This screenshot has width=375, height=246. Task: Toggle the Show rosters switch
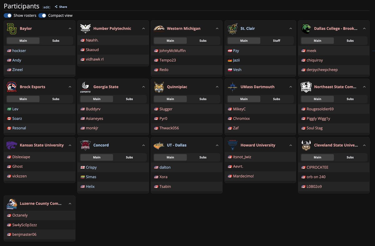(x=8, y=15)
